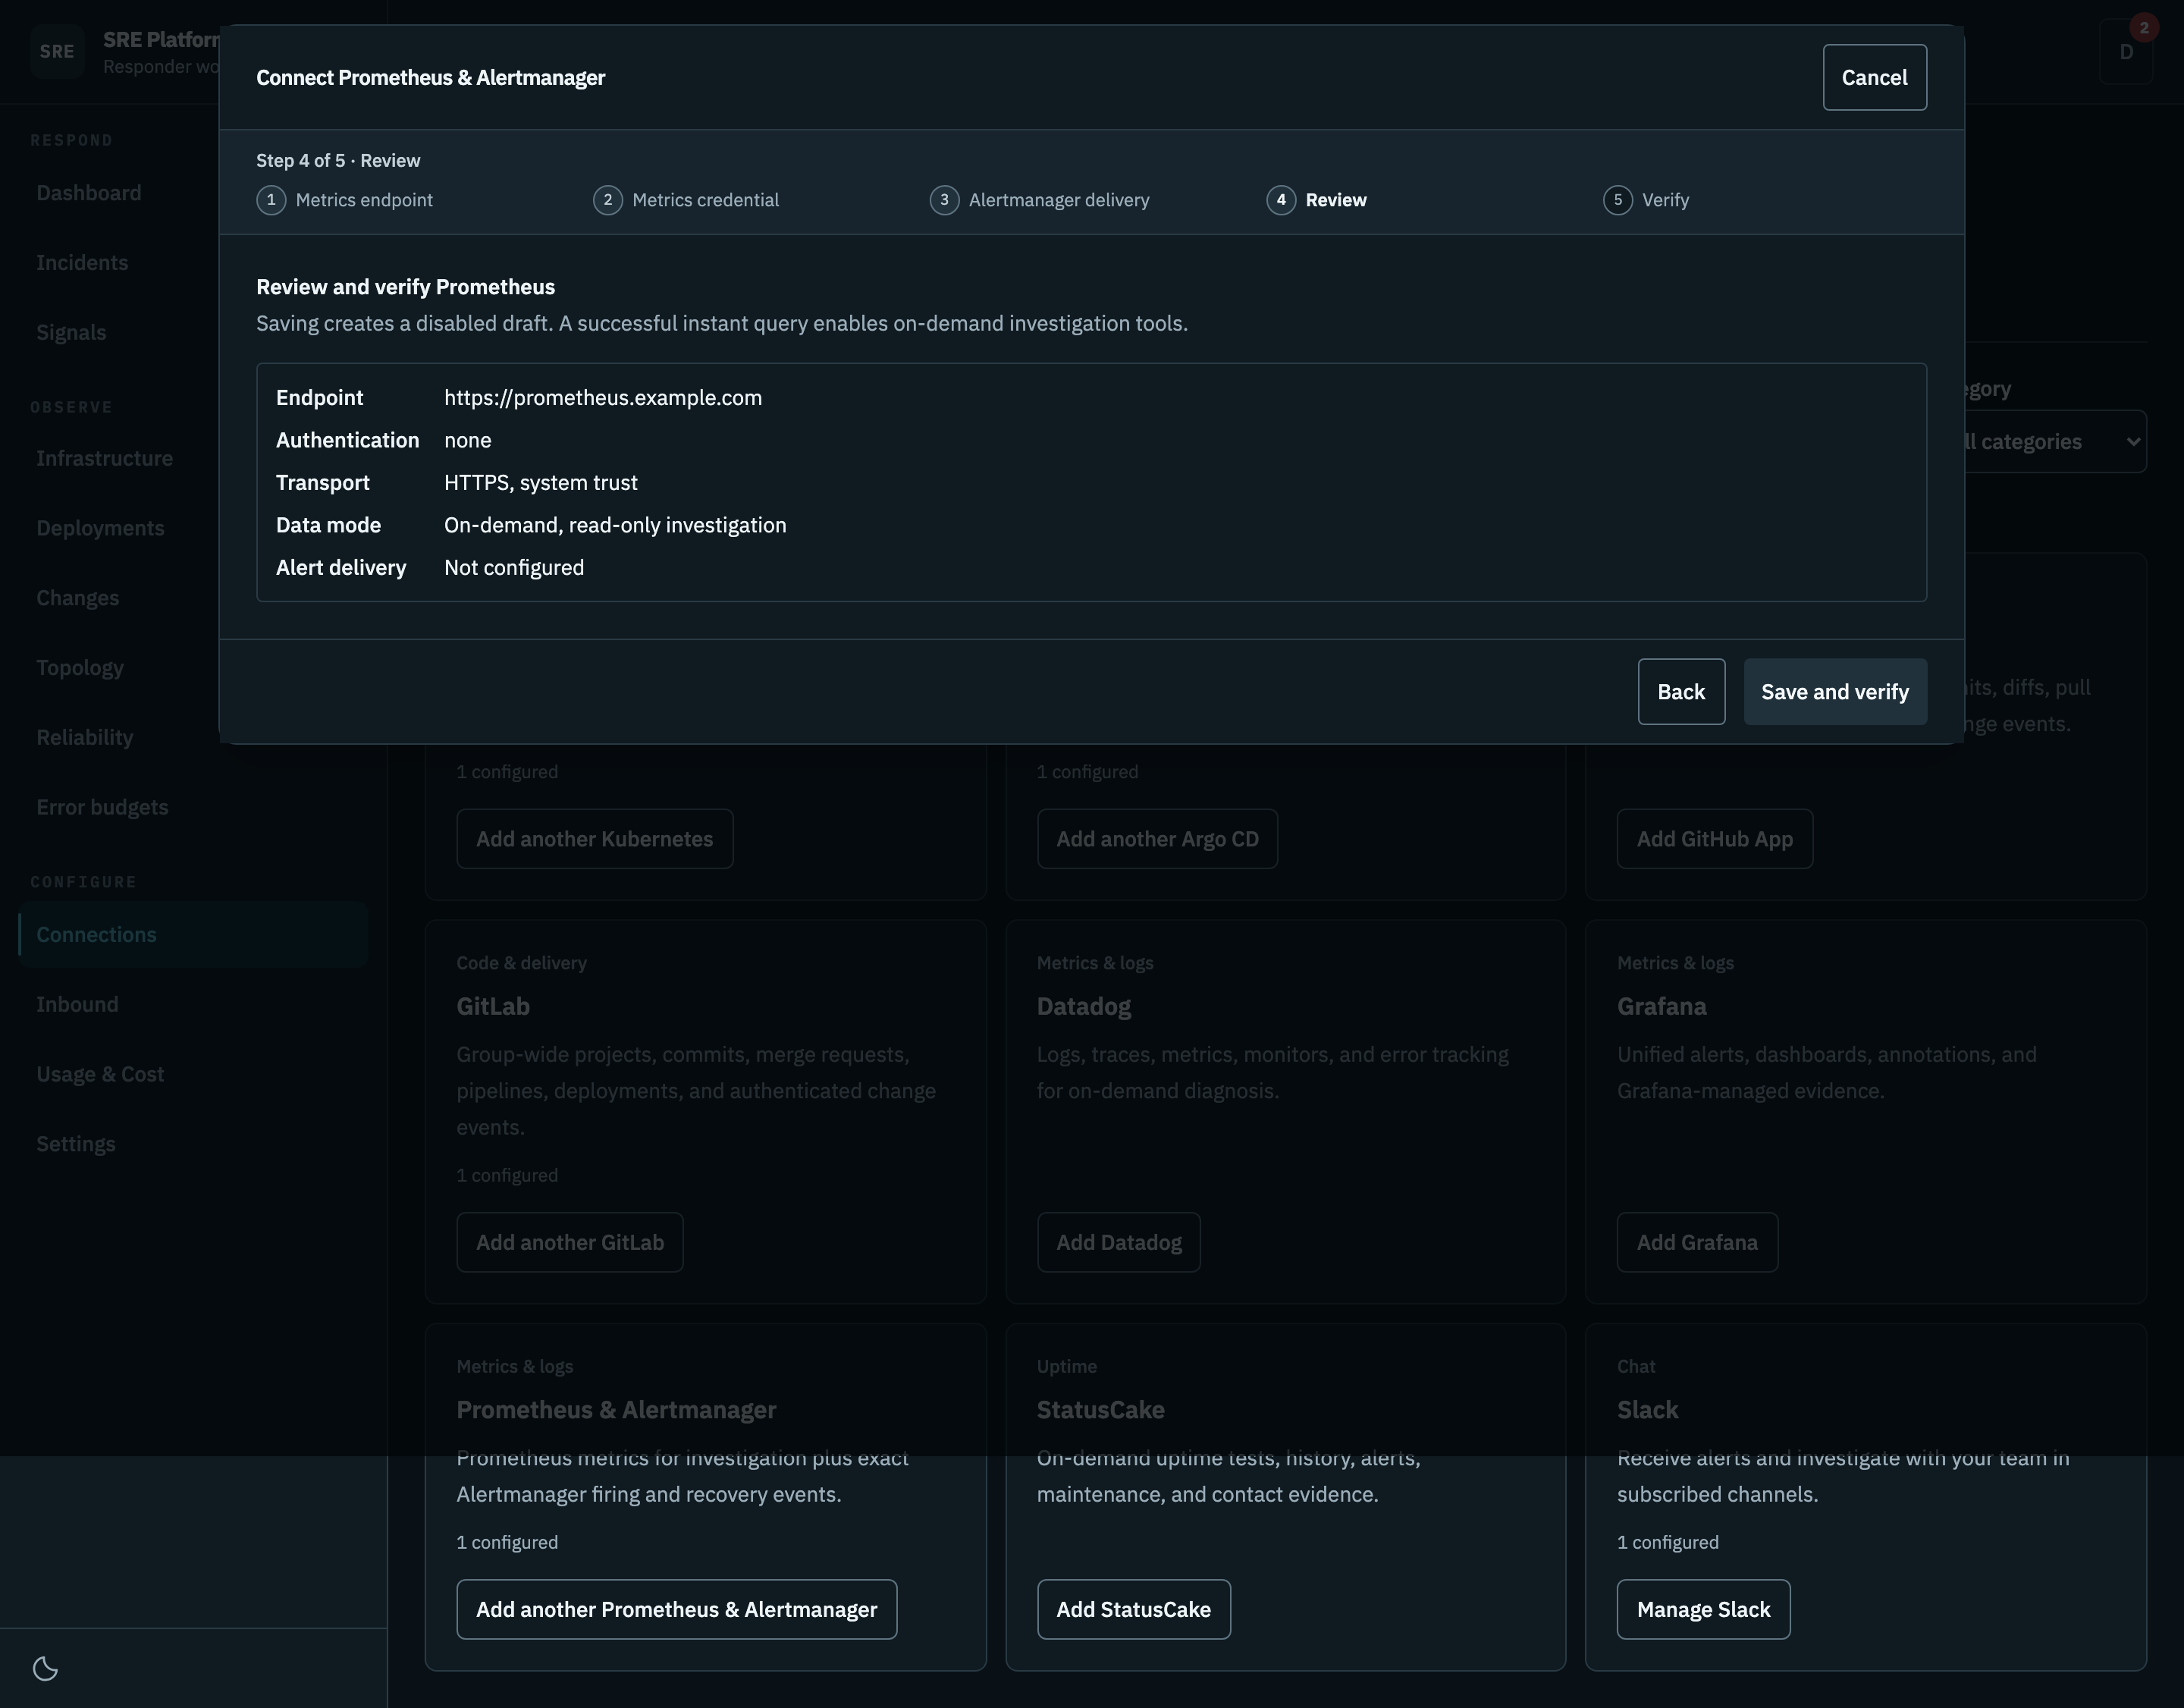Click the 'Step 4 of 5 · Review' label

(338, 161)
